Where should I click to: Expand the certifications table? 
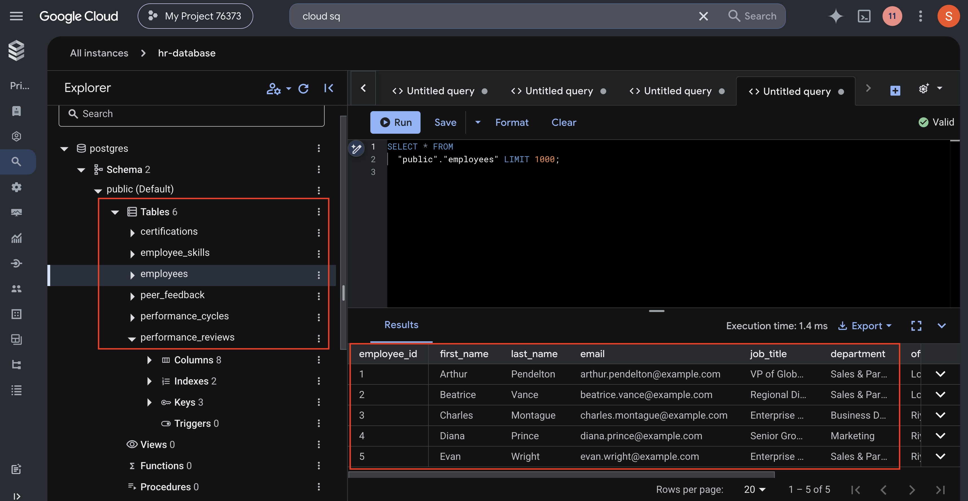[x=132, y=233]
